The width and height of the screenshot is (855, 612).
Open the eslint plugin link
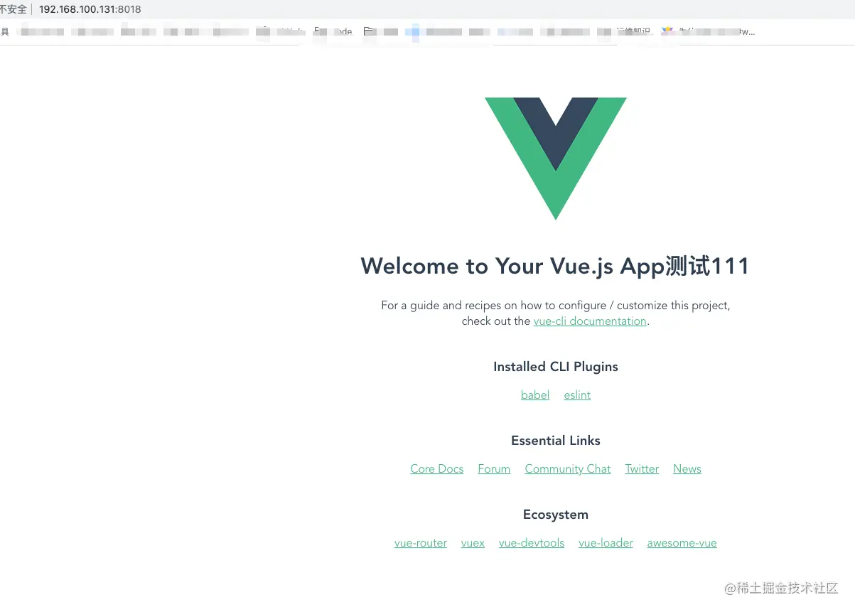(x=577, y=395)
